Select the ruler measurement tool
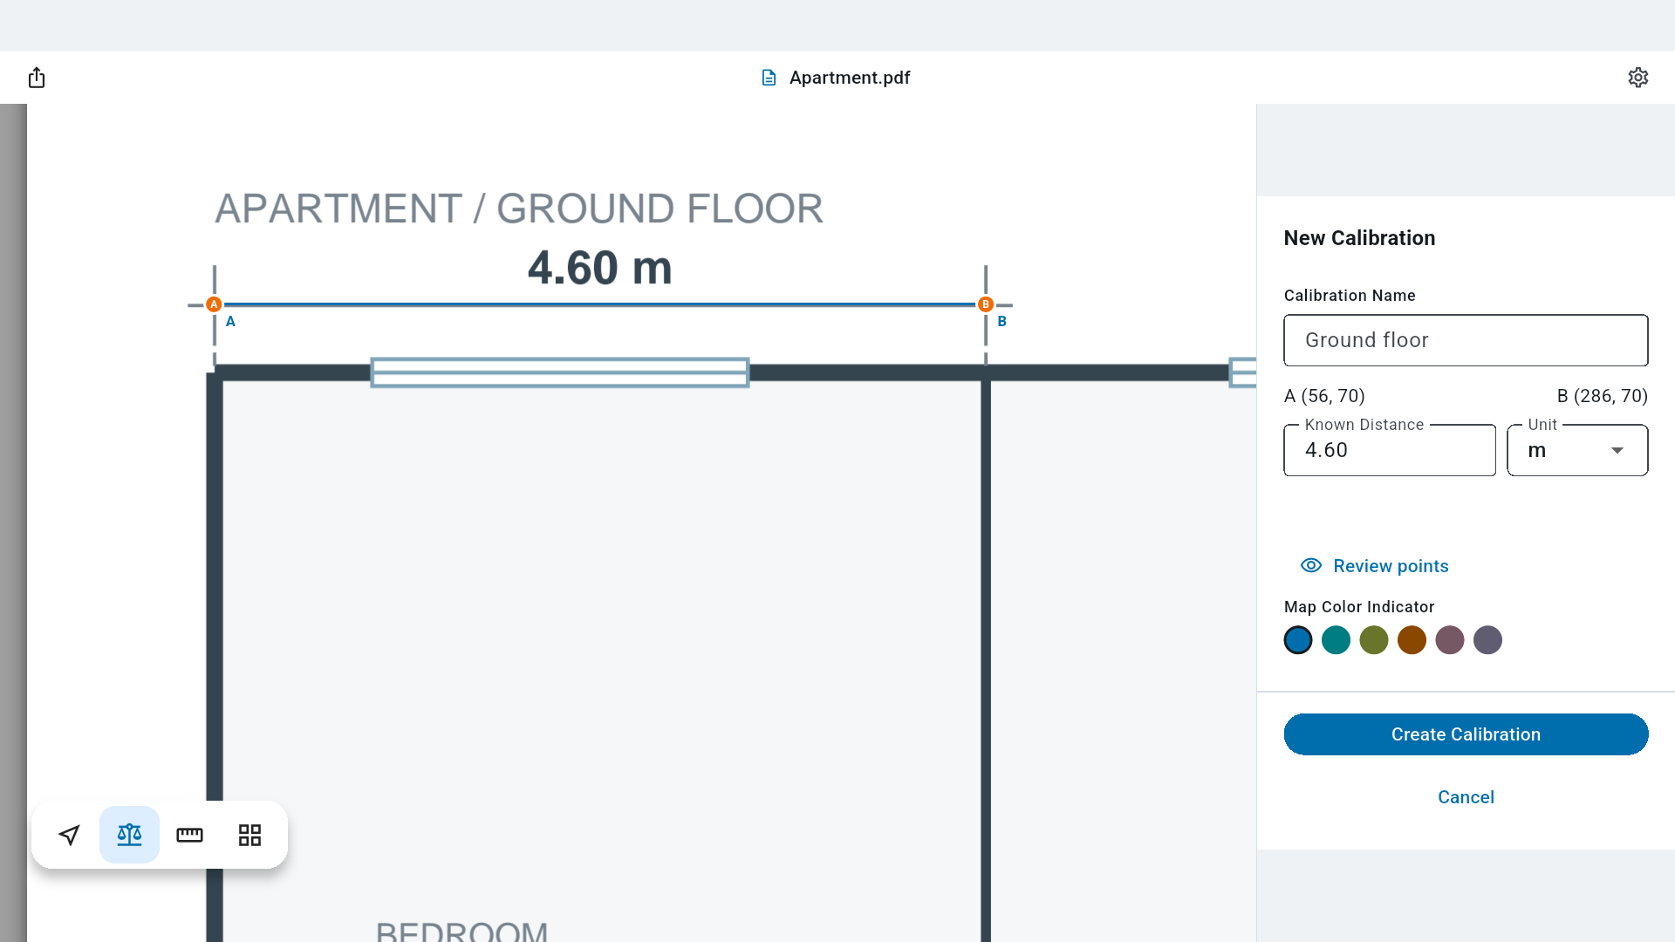Screen dimensions: 1675x942 click(x=189, y=835)
